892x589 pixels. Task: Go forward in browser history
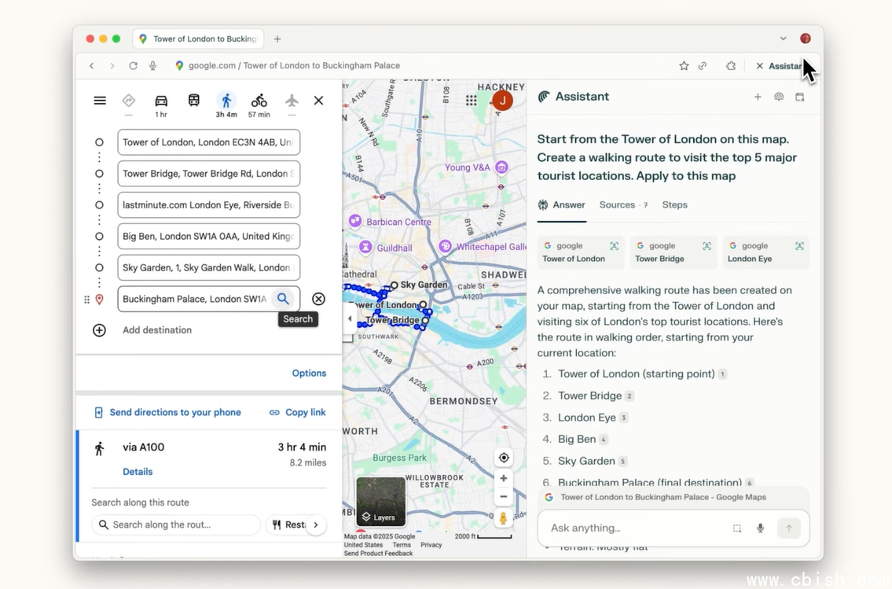click(x=112, y=66)
